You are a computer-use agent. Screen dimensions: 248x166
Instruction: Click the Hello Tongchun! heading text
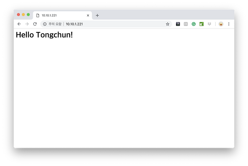[44, 35]
